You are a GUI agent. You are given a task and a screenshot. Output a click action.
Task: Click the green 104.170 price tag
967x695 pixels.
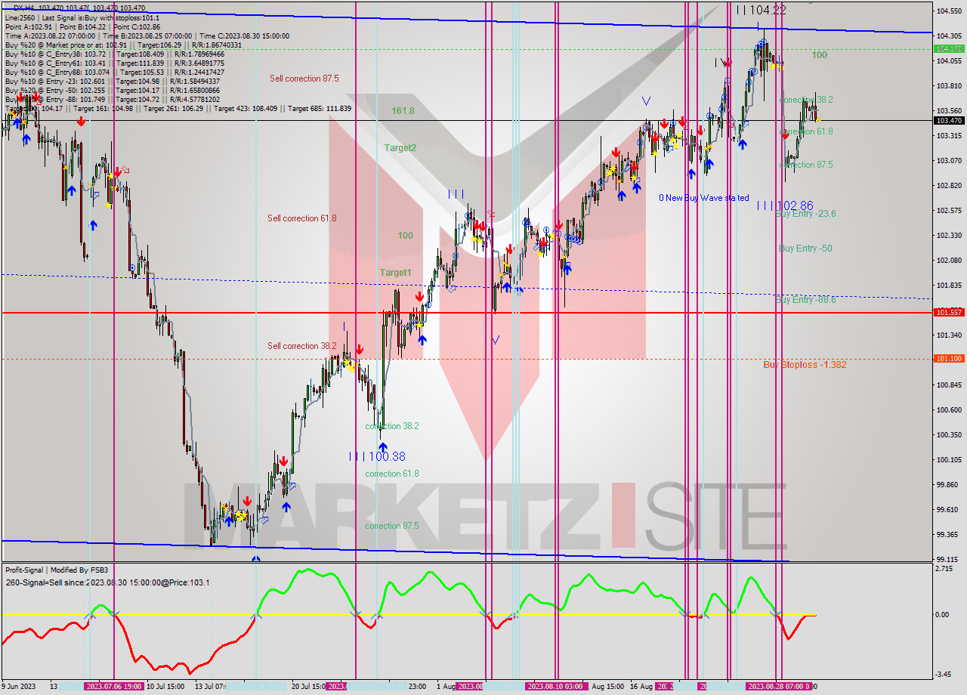coord(949,48)
